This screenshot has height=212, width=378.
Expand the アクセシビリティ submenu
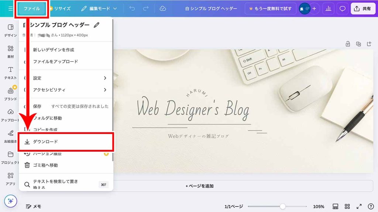click(66, 90)
